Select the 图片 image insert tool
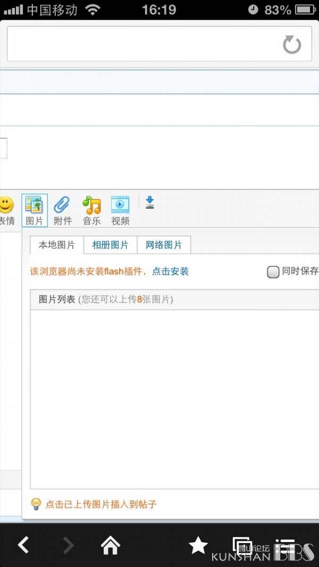This screenshot has height=567, width=319. [x=35, y=210]
